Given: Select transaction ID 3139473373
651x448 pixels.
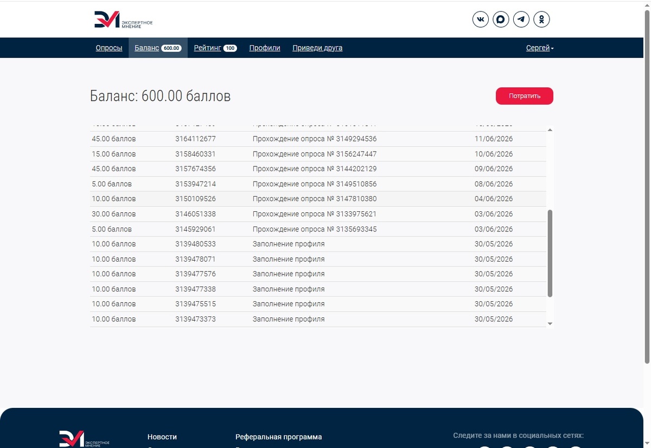Looking at the screenshot, I should (195, 319).
